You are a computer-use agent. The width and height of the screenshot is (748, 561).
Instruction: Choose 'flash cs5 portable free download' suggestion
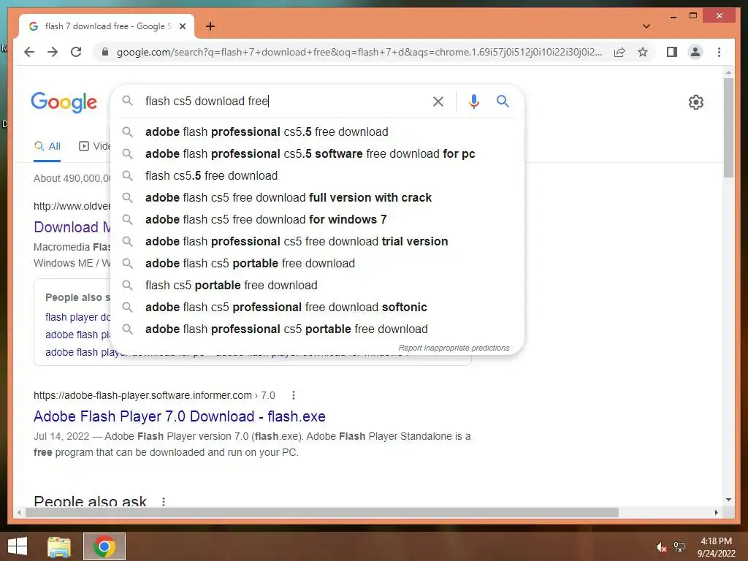click(x=317, y=286)
